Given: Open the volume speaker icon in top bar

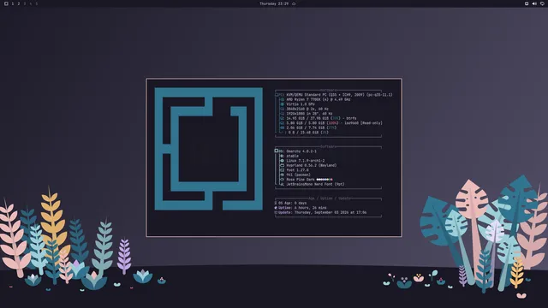Looking at the screenshot, I should point(534,3).
